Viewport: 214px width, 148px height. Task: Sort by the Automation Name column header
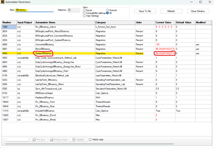(x=64, y=22)
